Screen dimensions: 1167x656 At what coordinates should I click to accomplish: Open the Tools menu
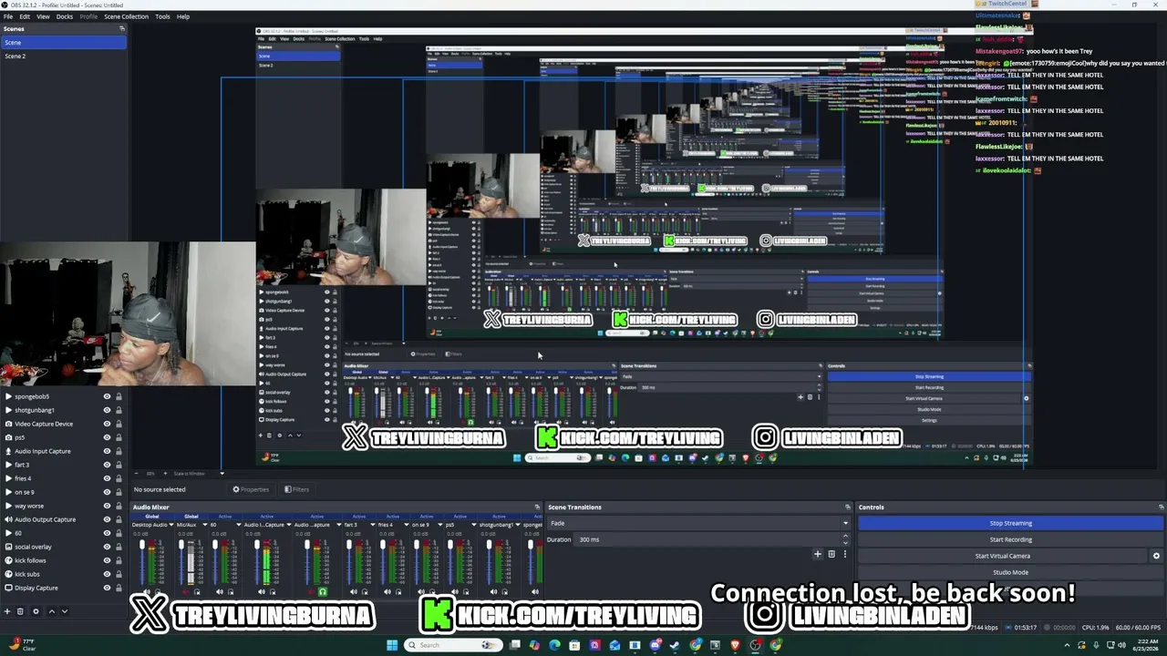[x=162, y=16]
